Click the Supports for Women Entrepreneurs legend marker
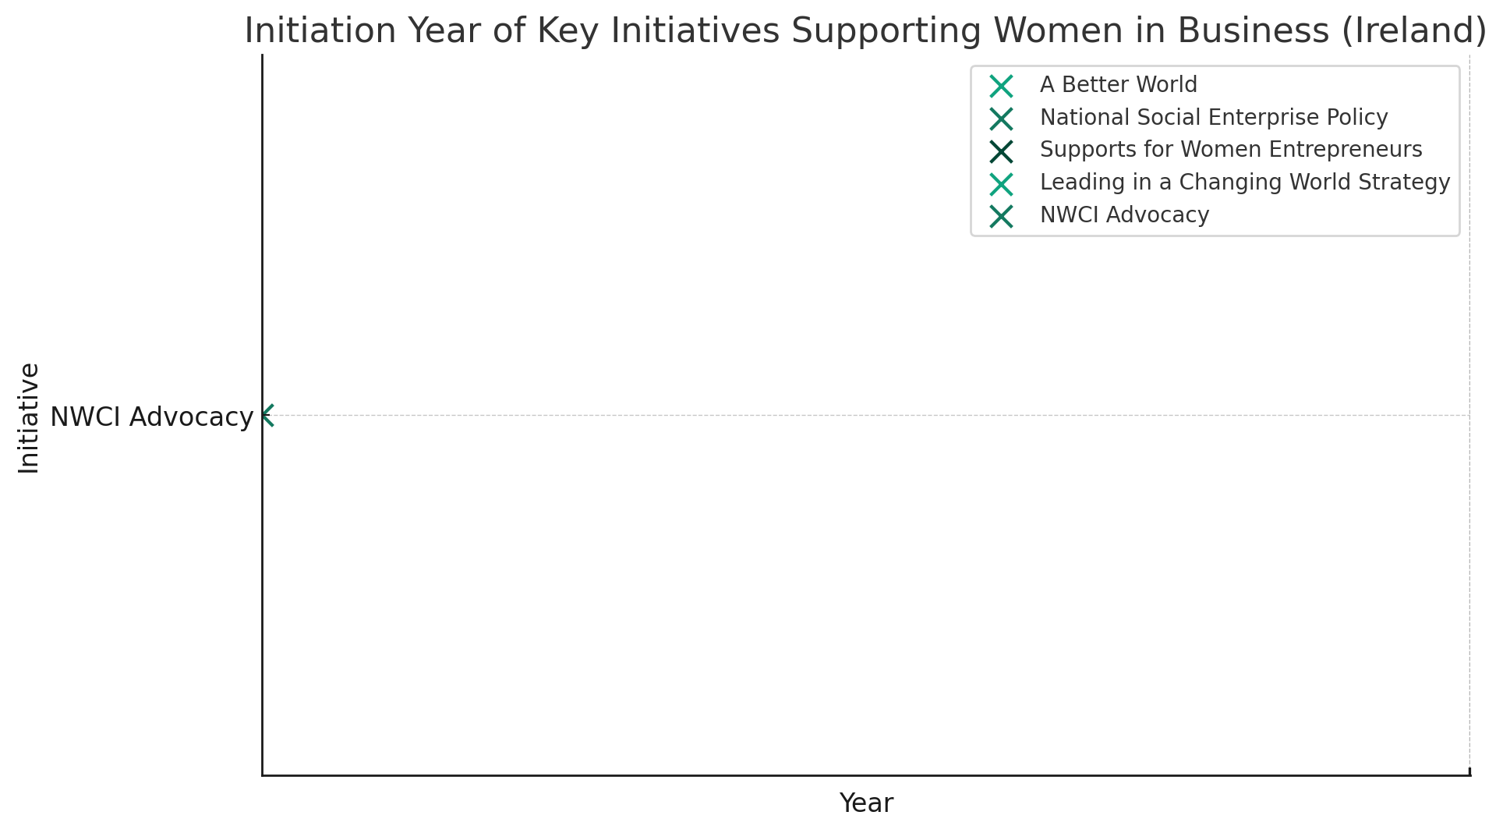This screenshot has height=833, width=1503. pos(1000,151)
